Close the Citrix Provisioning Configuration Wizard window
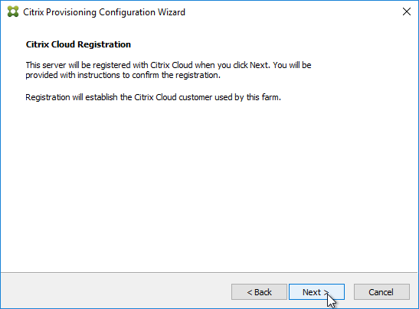The width and height of the screenshot is (419, 309). point(407,11)
